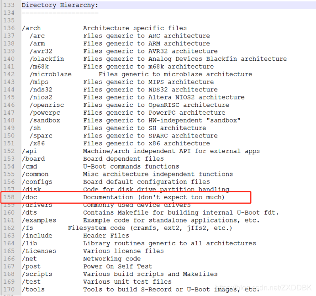Click 'Files generic to HW-independent "sandbox"' text

[x=162, y=120]
